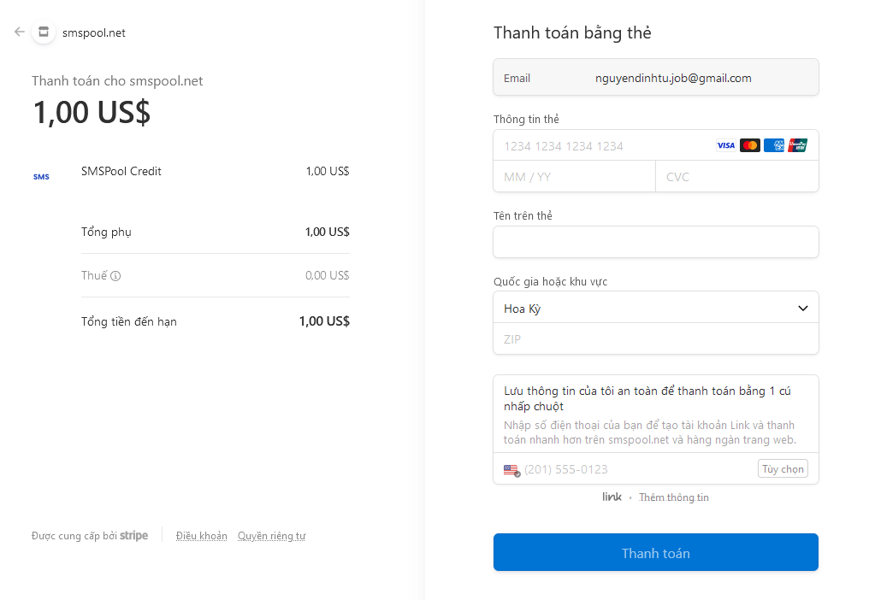Go back using the left arrow
Image resolution: width=869 pixels, height=600 pixels.
click(x=20, y=32)
